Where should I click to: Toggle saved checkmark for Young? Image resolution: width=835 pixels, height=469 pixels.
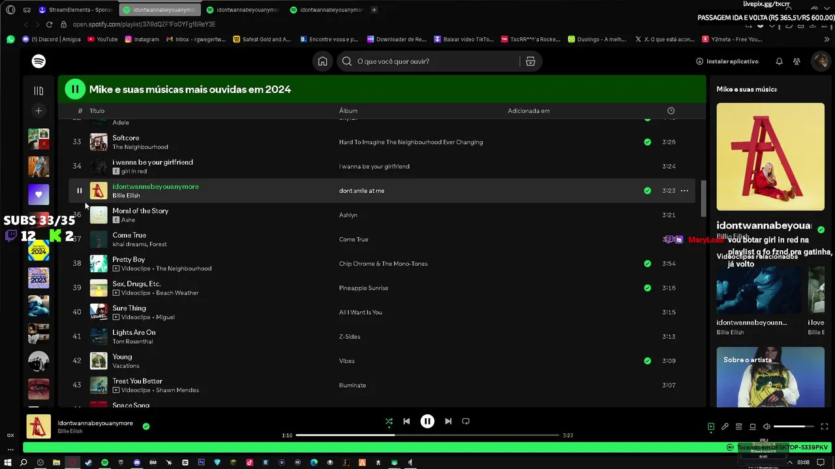coord(647,361)
